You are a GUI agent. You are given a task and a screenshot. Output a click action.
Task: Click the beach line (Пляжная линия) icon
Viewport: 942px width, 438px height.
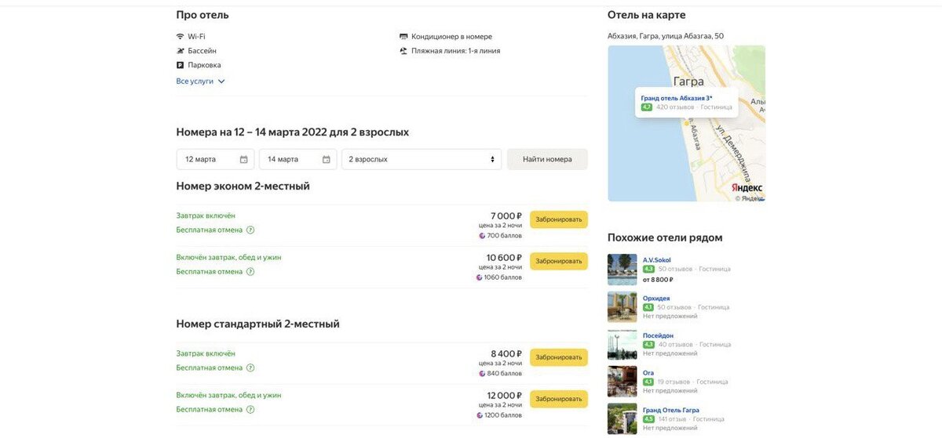coord(403,51)
